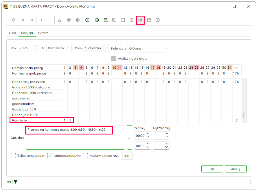Add a new entry with plus icon
The width and height of the screenshot is (258, 191).
point(41,20)
